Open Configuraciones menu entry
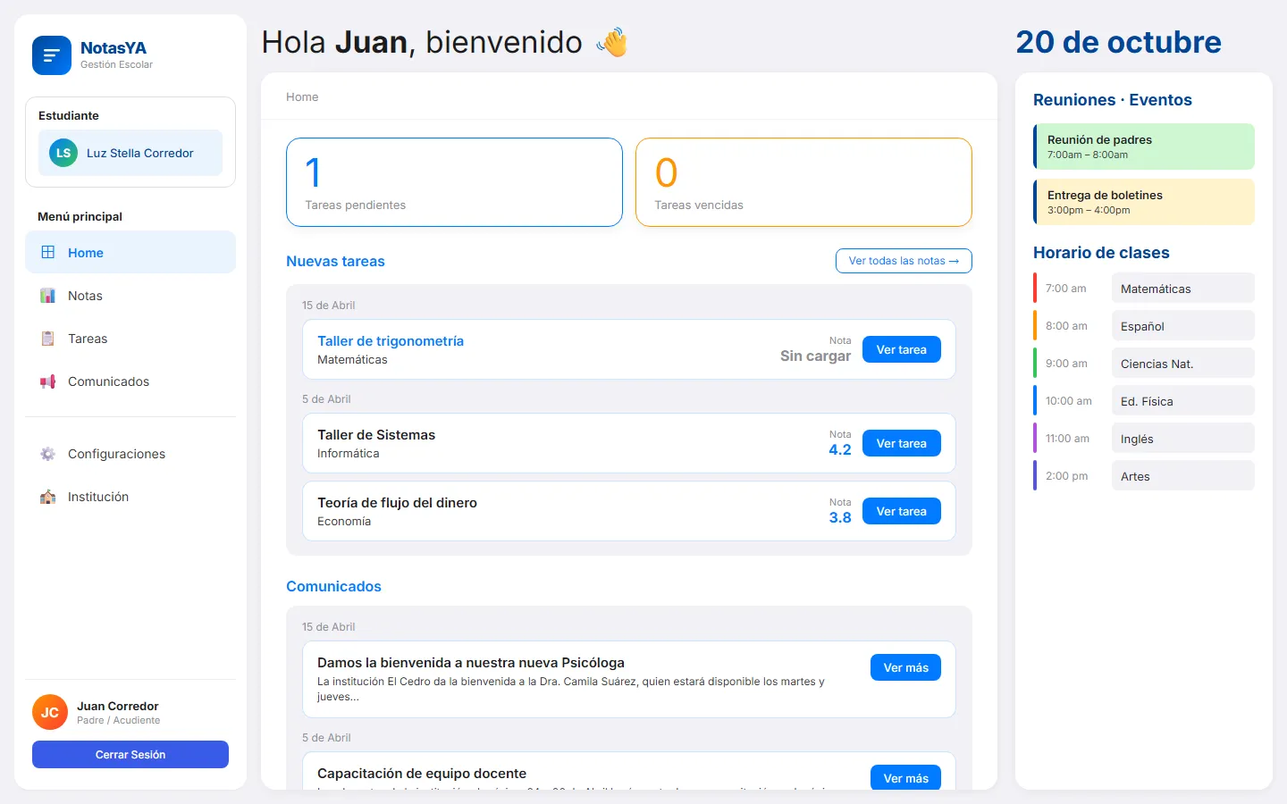The height and width of the screenshot is (804, 1287). [130, 454]
